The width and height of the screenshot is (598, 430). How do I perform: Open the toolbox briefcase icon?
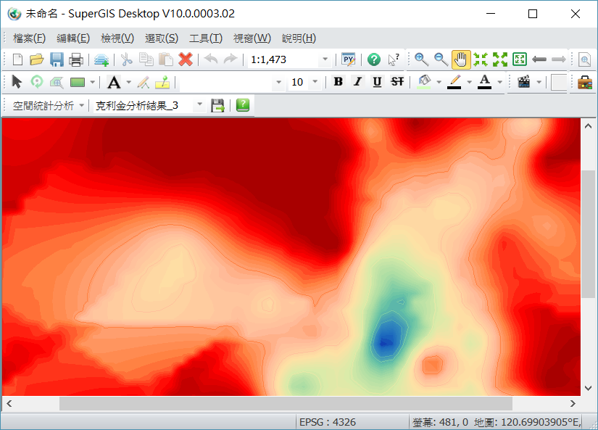[x=584, y=82]
